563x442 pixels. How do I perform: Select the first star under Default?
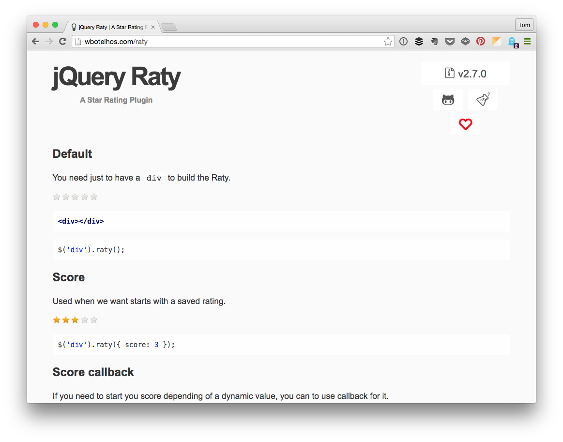point(57,197)
